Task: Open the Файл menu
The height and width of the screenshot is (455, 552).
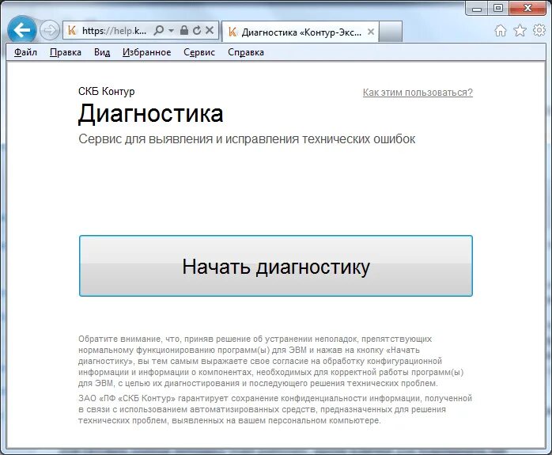Action: tap(25, 52)
